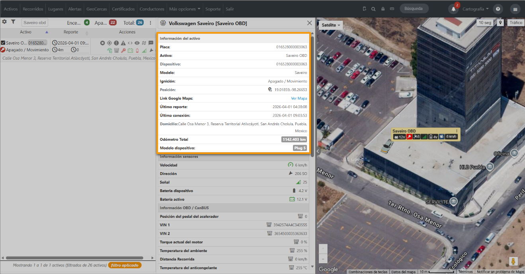525x274 pixels.
Task: Click the code brackets icon in Acciones
Action: (130, 43)
